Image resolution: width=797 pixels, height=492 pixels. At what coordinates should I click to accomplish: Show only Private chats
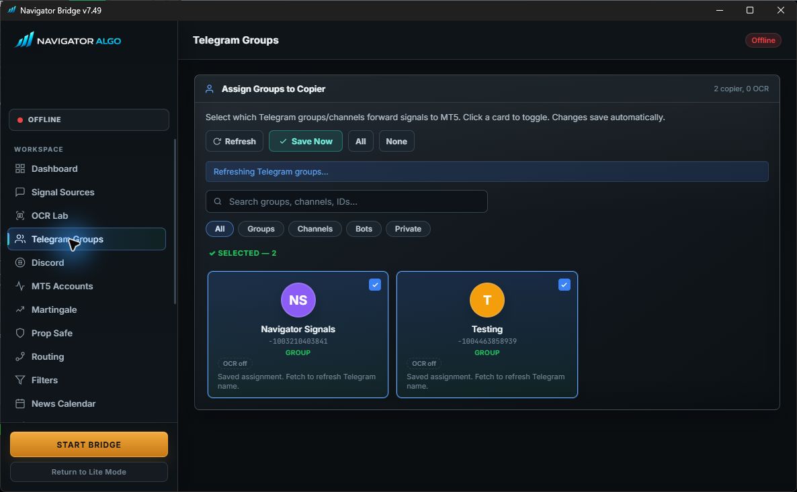point(408,229)
